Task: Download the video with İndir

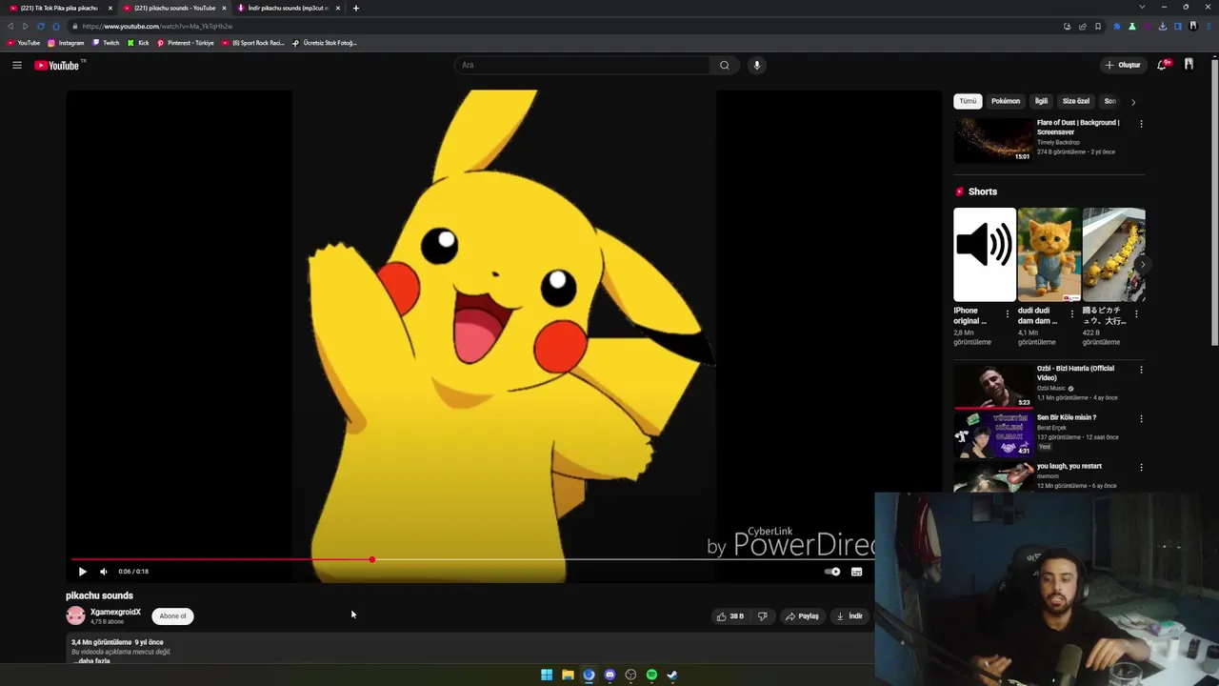Action: pyautogui.click(x=849, y=616)
